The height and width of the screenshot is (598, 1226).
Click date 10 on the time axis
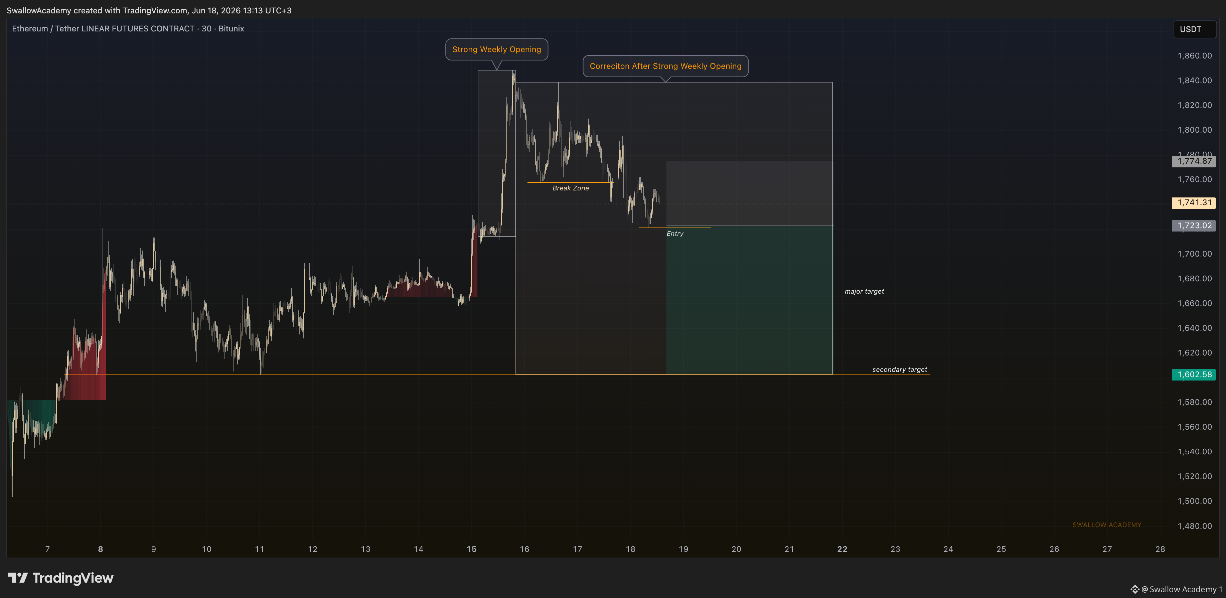206,550
